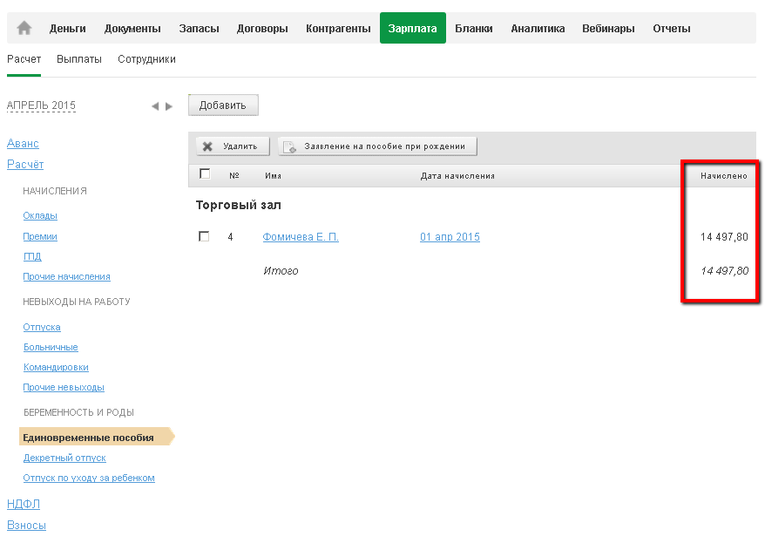
Task: Go to the home icon
Action: (24, 28)
